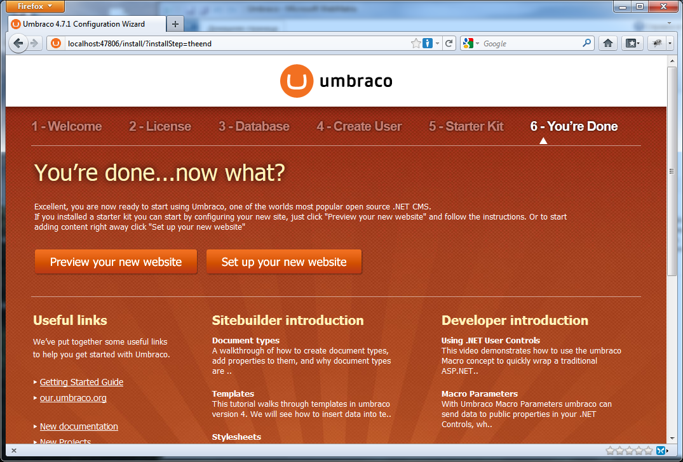The width and height of the screenshot is (683, 462).
Task: Open the Stylesheets tutorial
Action: 236,437
